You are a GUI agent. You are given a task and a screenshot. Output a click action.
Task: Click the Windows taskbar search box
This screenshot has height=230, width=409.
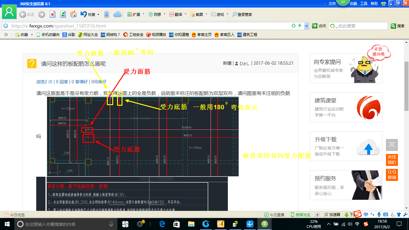66,224
